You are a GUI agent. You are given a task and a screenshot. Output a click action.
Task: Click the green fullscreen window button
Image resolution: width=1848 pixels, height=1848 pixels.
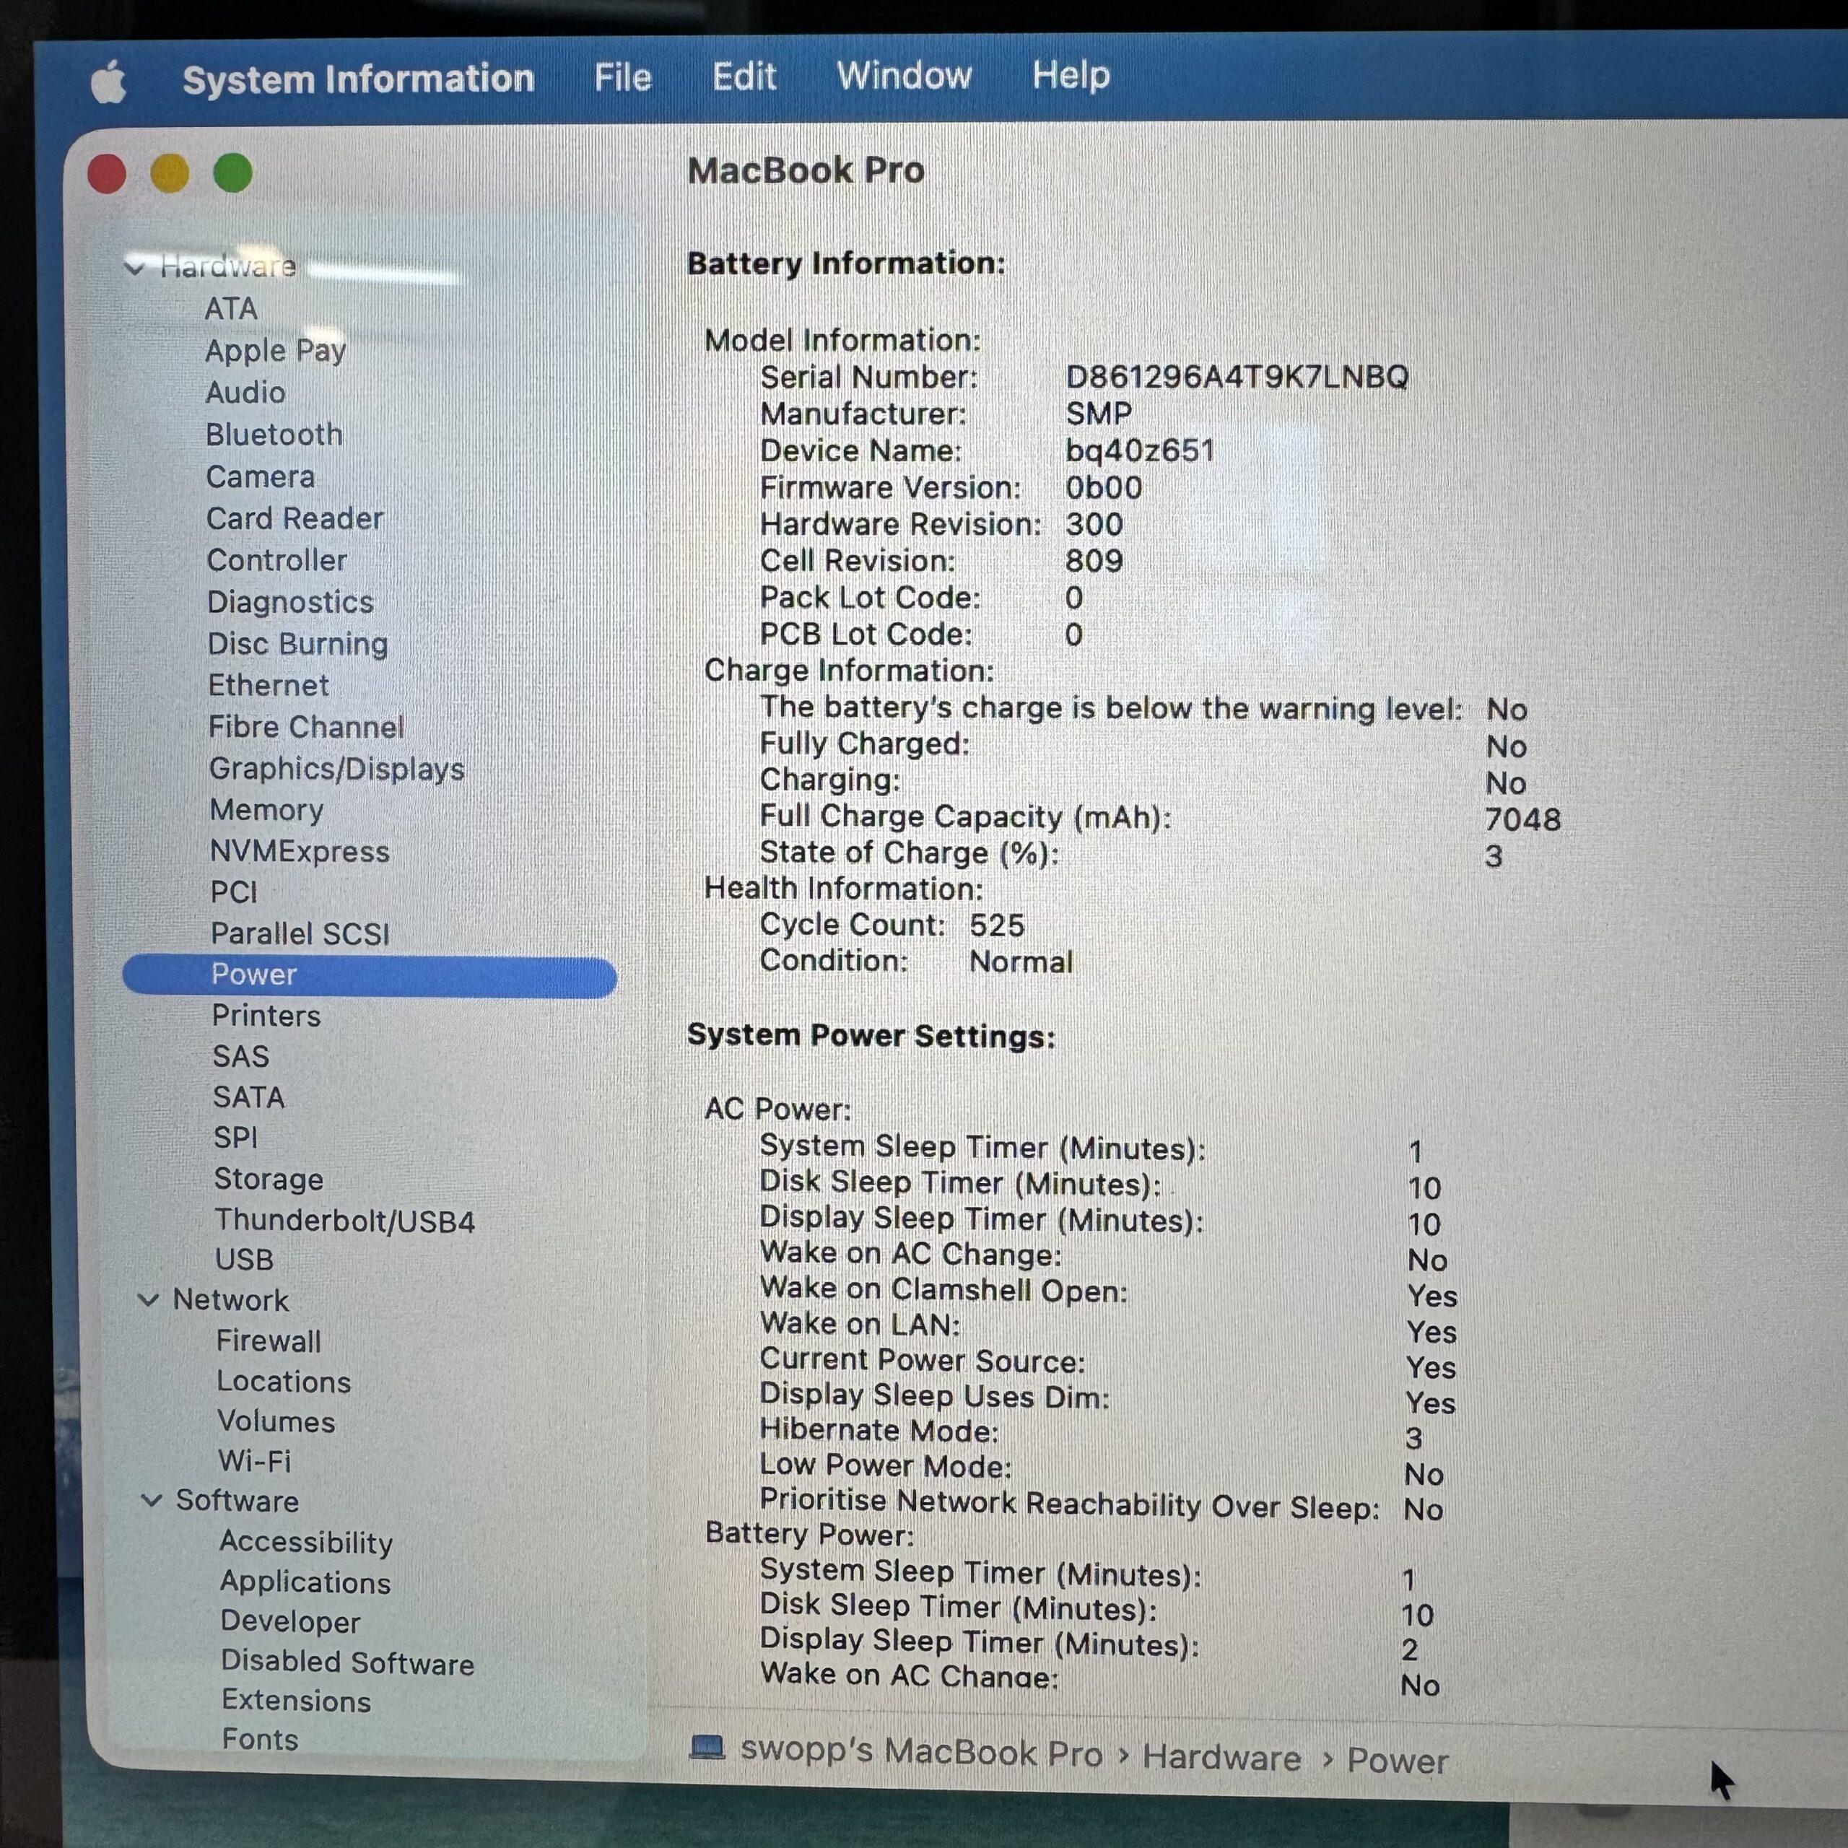coord(232,174)
